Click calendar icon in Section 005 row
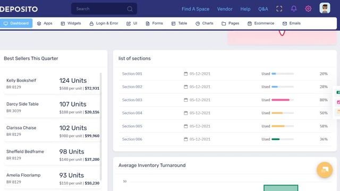 185,126
